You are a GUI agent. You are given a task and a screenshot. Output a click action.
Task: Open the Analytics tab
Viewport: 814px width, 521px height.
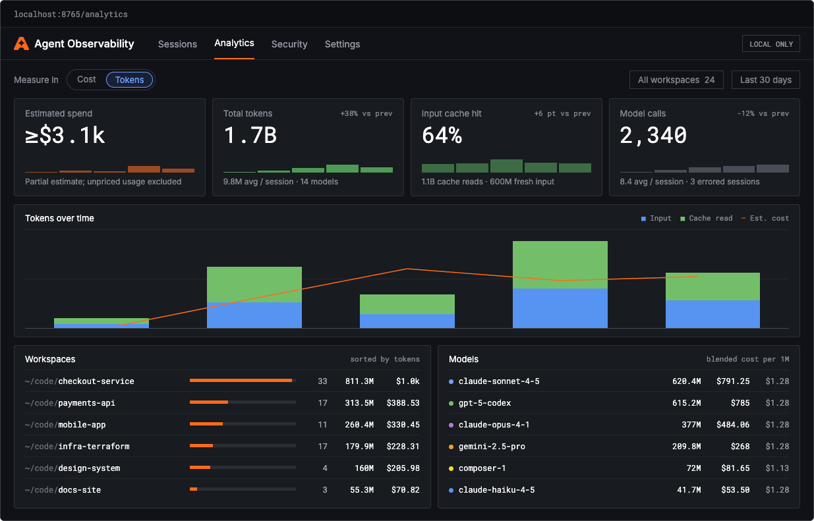point(234,43)
